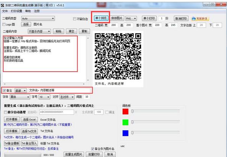Click the content area horizontal scrollbar
This screenshot has width=227, height=157.
tap(44, 84)
